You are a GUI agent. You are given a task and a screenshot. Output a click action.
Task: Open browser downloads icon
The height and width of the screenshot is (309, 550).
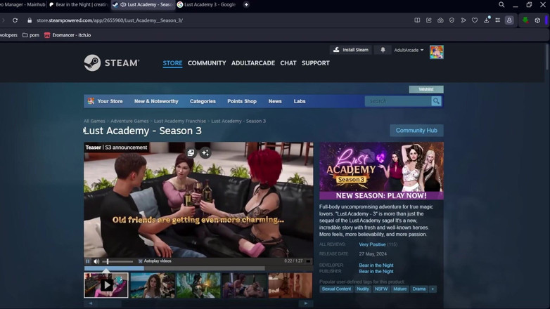coord(486,20)
